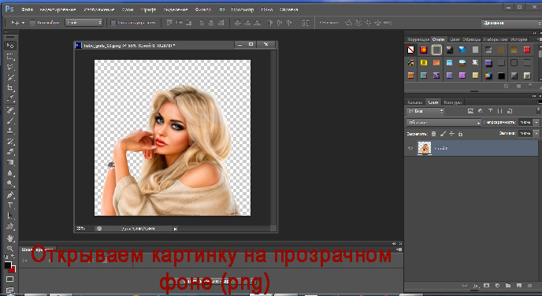
Task: Open Move tool preset picker arrow
Action: pyautogui.click(x=23, y=23)
